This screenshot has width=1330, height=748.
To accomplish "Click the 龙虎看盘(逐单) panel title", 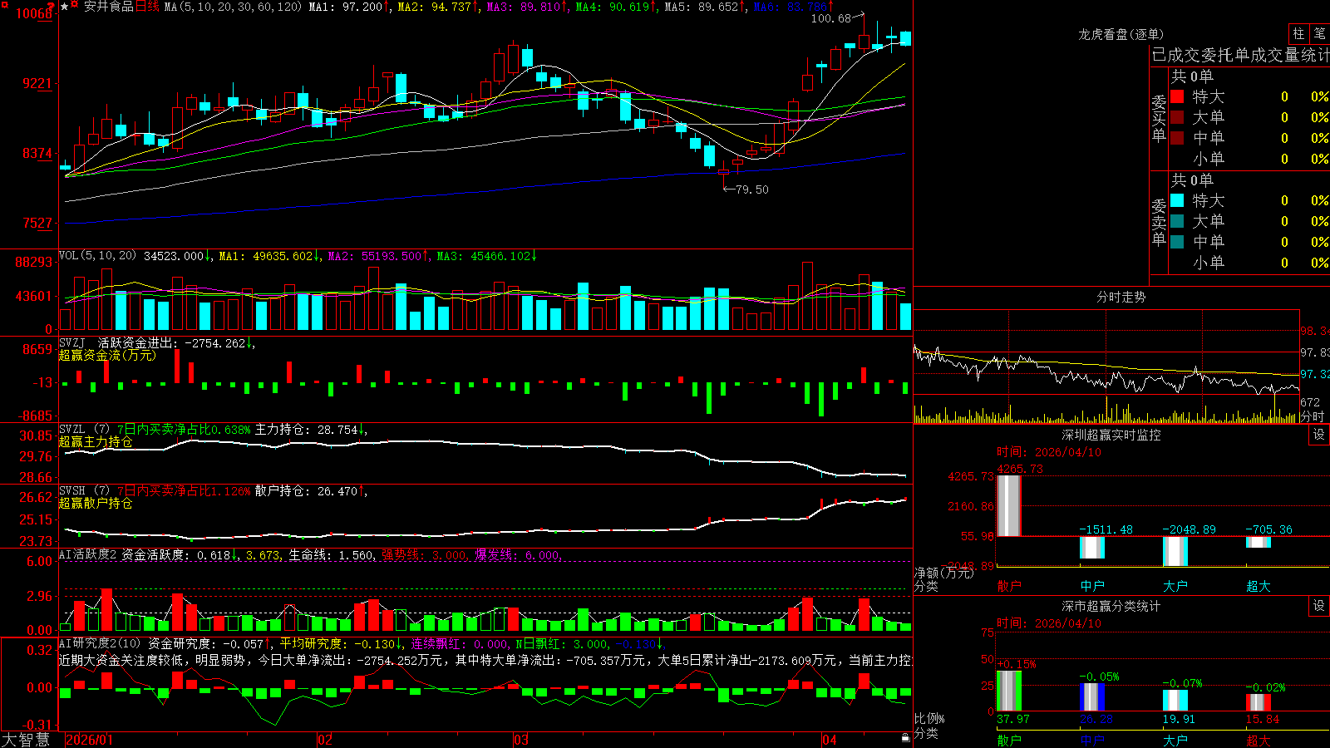I will coord(1121,34).
